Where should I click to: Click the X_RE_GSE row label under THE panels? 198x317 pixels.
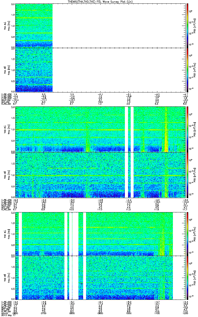click(6, 302)
